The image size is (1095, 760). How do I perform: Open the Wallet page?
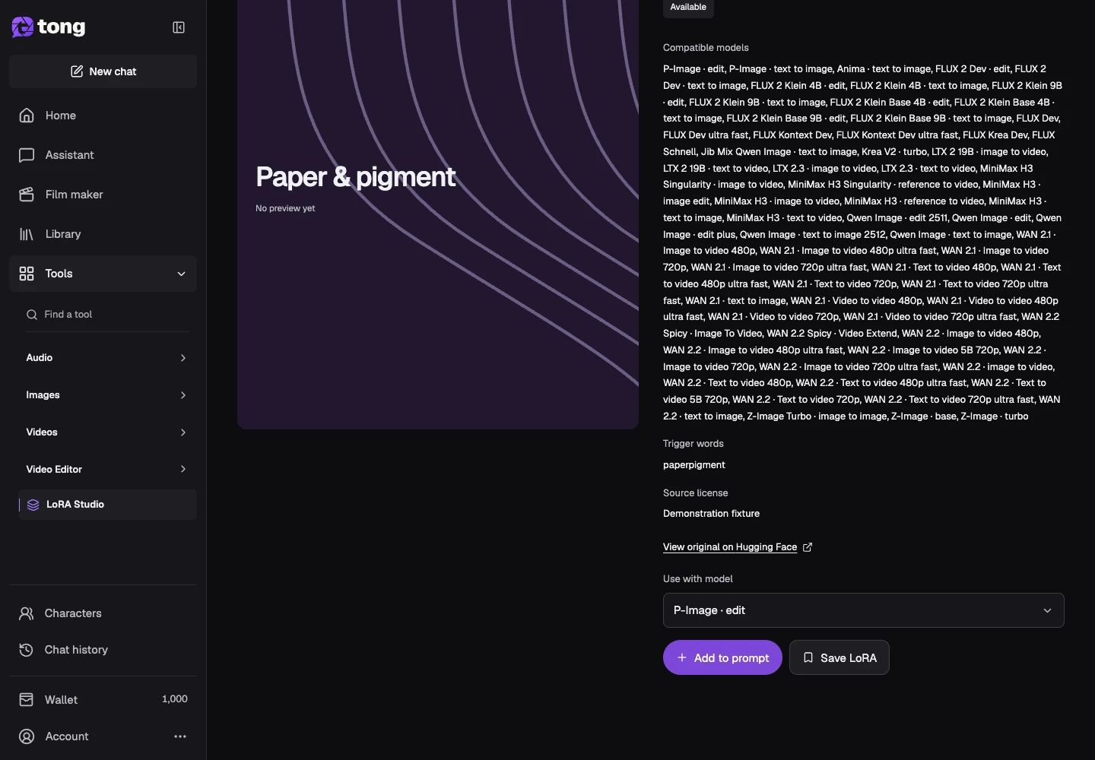click(x=103, y=700)
